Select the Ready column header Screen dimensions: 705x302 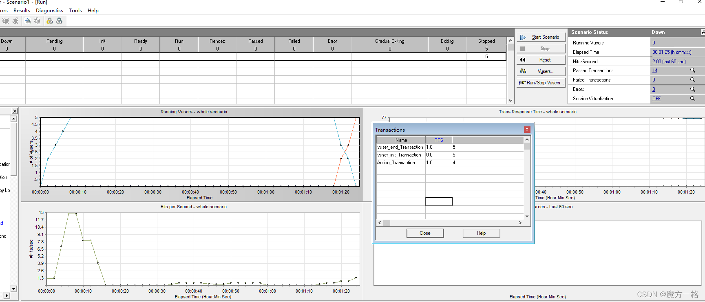(141, 41)
